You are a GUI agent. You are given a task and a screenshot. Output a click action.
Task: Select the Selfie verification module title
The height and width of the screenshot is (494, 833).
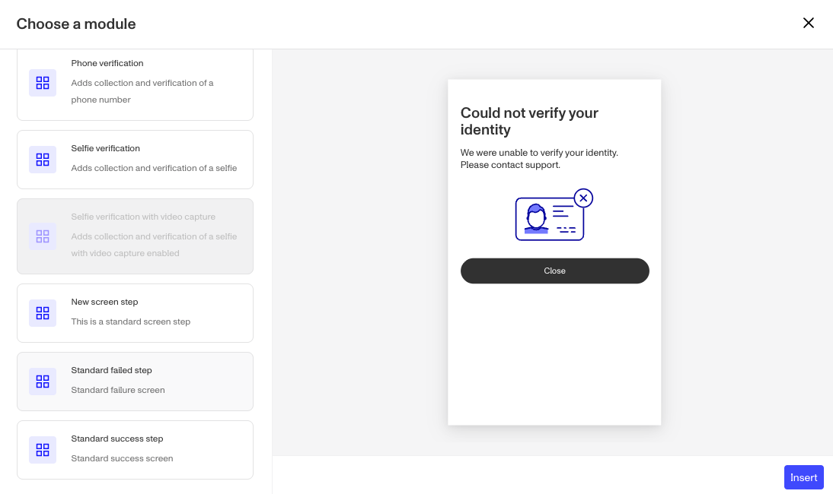(105, 148)
